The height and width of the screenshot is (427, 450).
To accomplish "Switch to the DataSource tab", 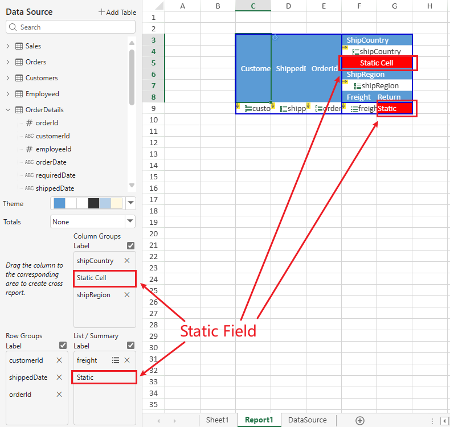I will click(x=308, y=420).
